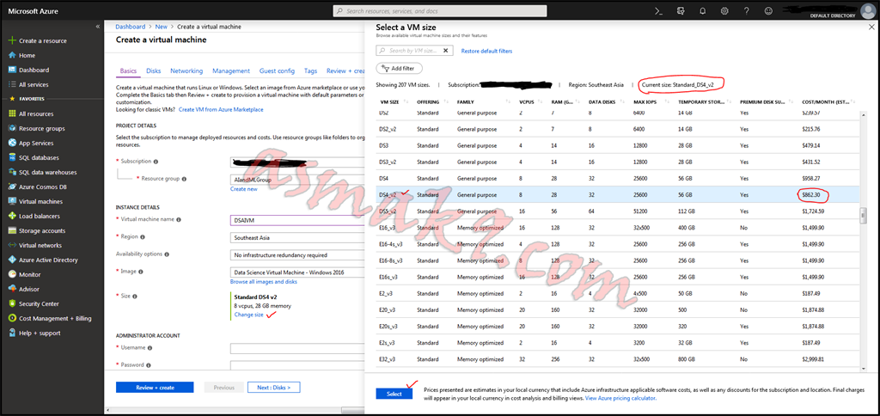
Task: Show info tooltip for Size
Action: pyautogui.click(x=135, y=296)
